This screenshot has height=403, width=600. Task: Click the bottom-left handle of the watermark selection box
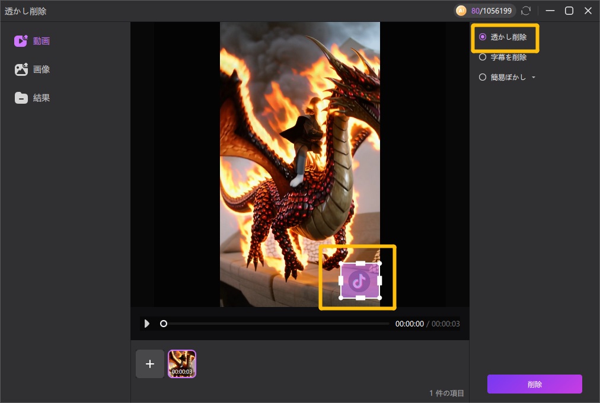[340, 298]
